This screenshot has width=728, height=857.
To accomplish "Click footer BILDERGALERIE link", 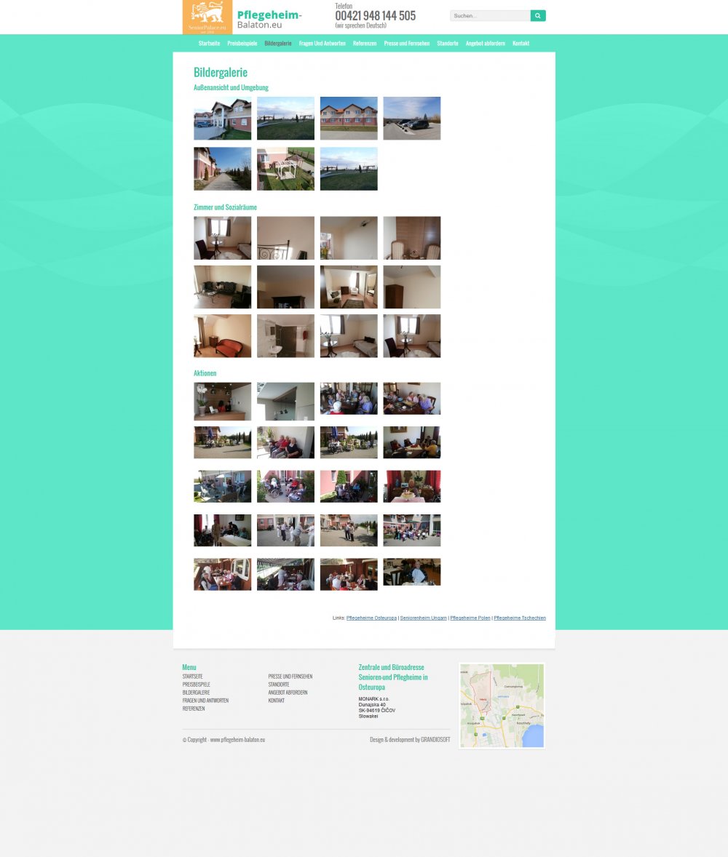I will coord(197,693).
